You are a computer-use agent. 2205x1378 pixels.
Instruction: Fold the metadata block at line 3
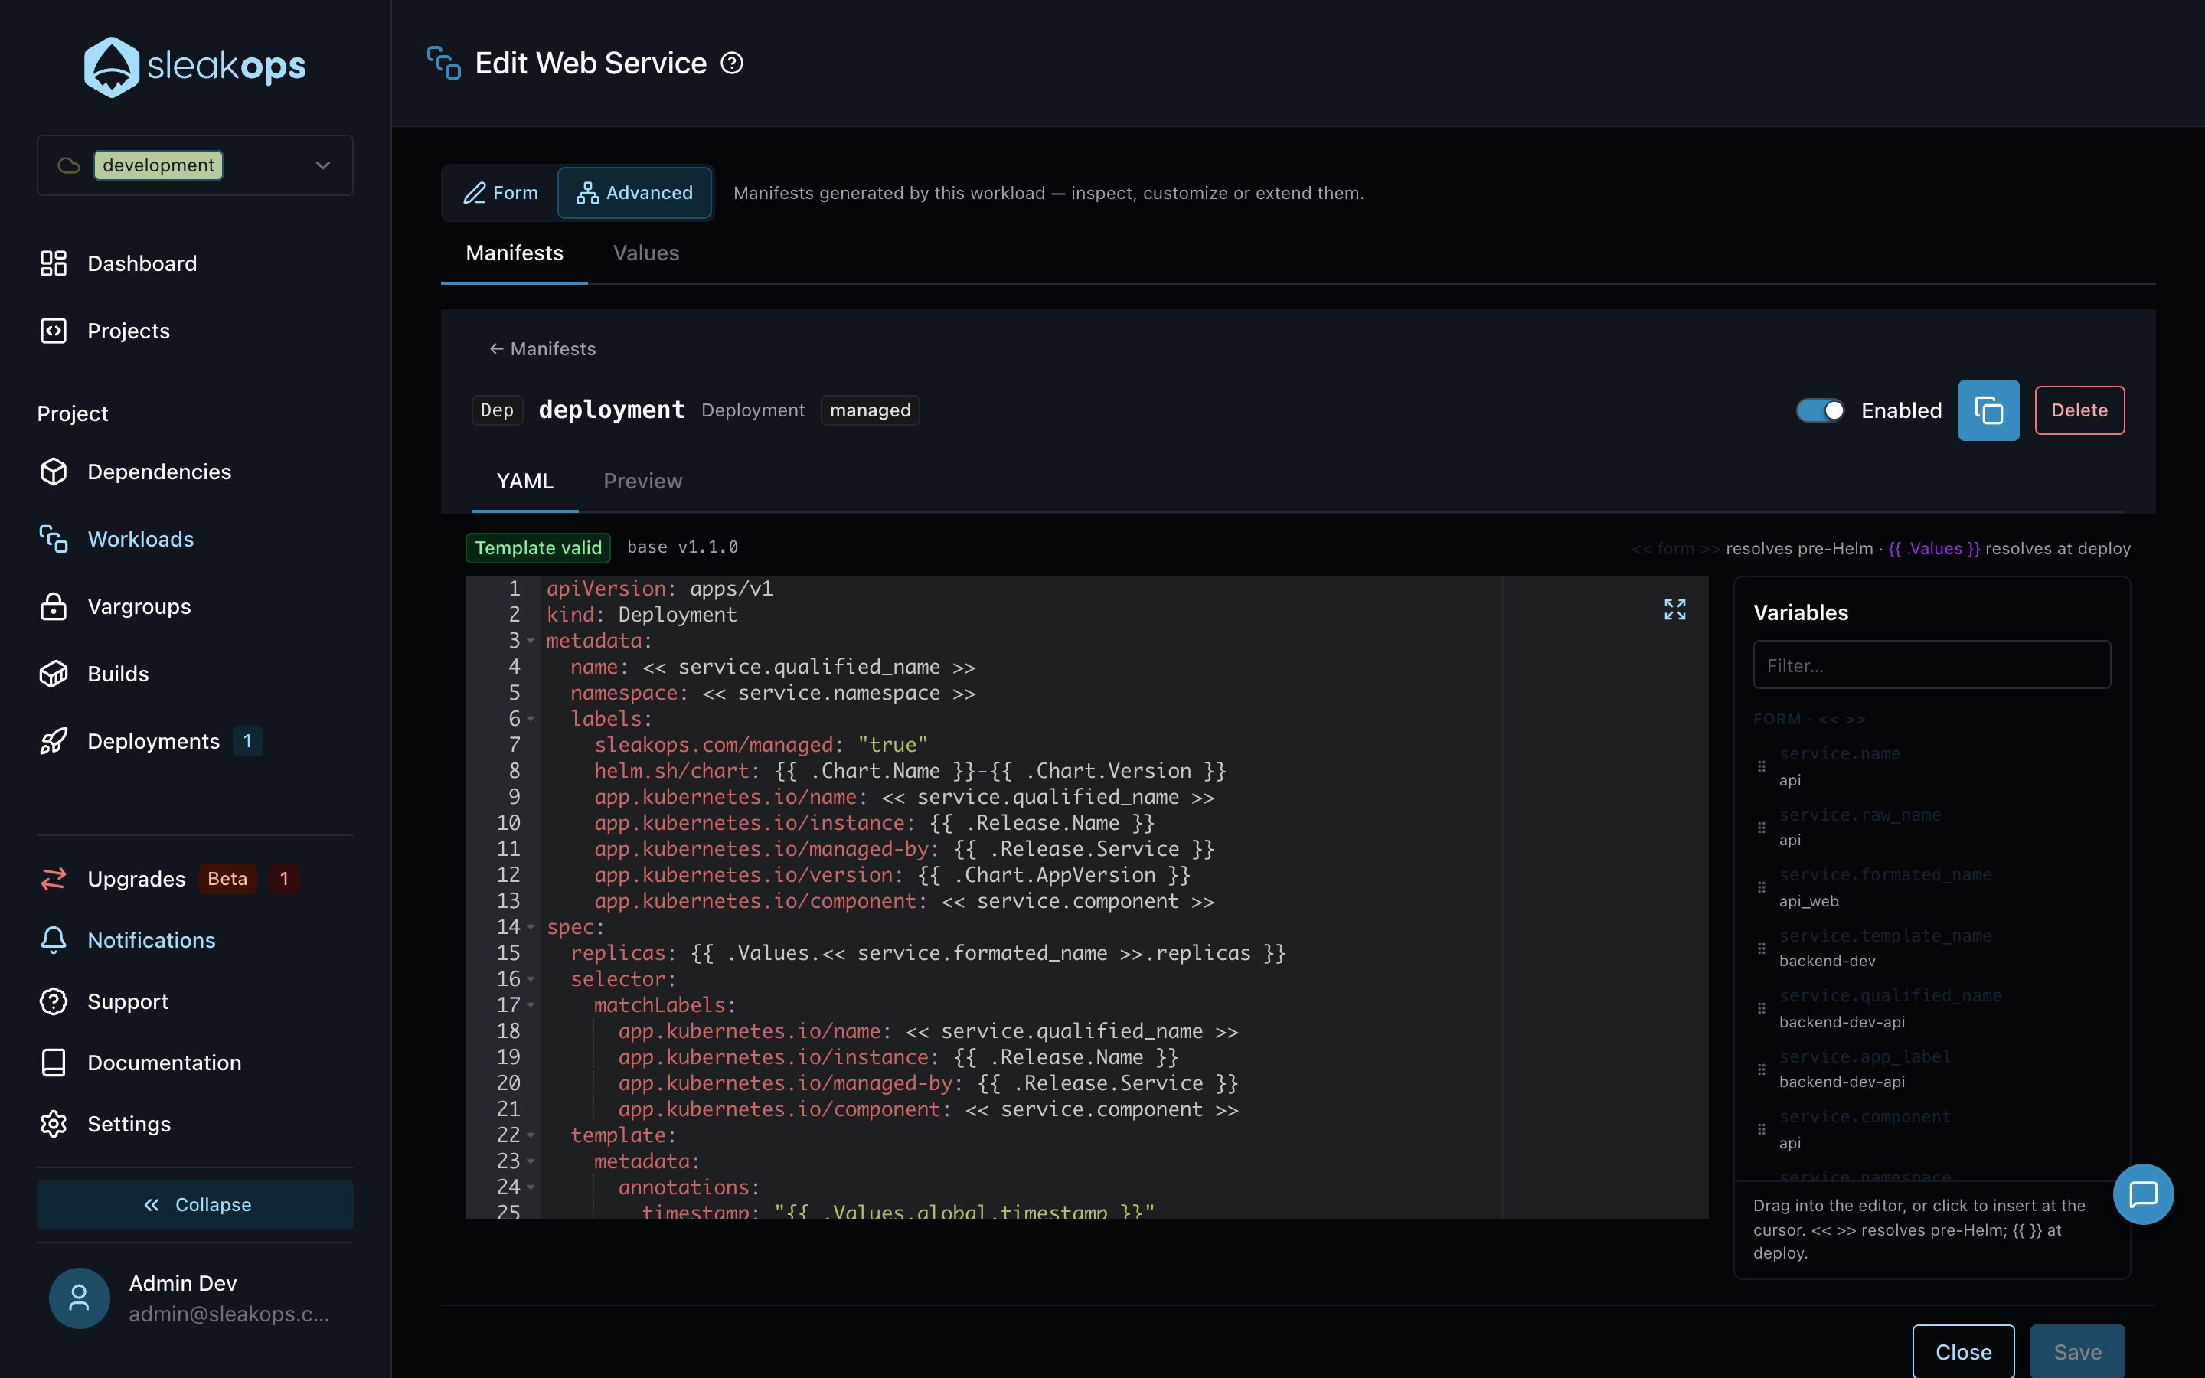coord(531,641)
